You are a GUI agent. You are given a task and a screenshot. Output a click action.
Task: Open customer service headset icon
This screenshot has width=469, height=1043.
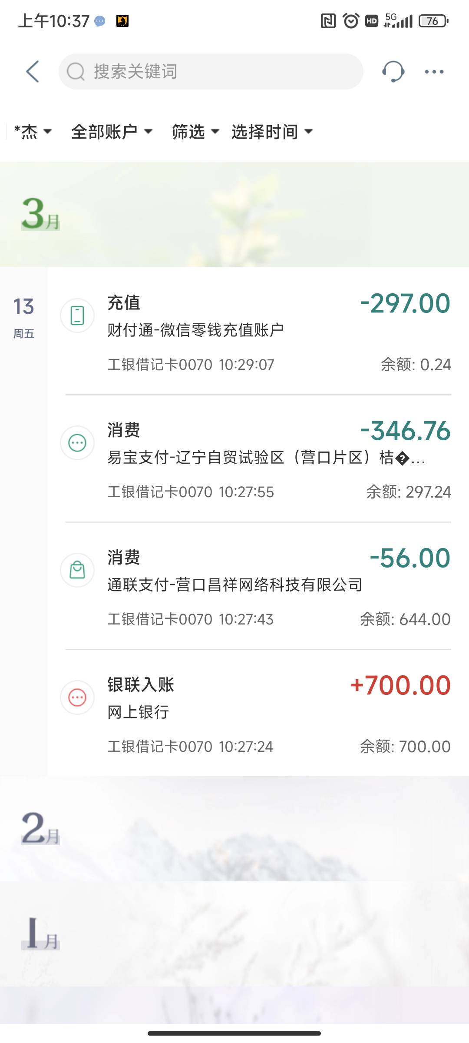click(x=393, y=72)
